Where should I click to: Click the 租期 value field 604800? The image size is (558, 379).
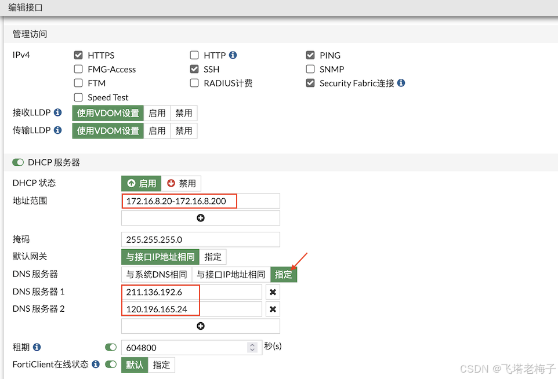[192, 347]
